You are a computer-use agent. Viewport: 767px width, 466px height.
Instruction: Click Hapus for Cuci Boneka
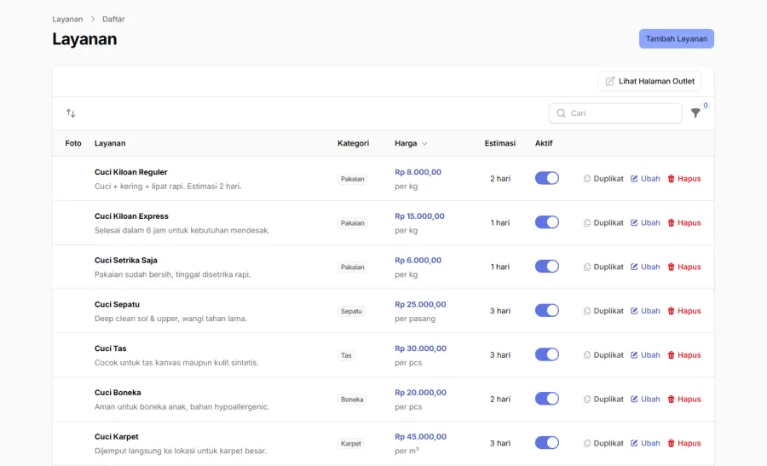coord(683,399)
